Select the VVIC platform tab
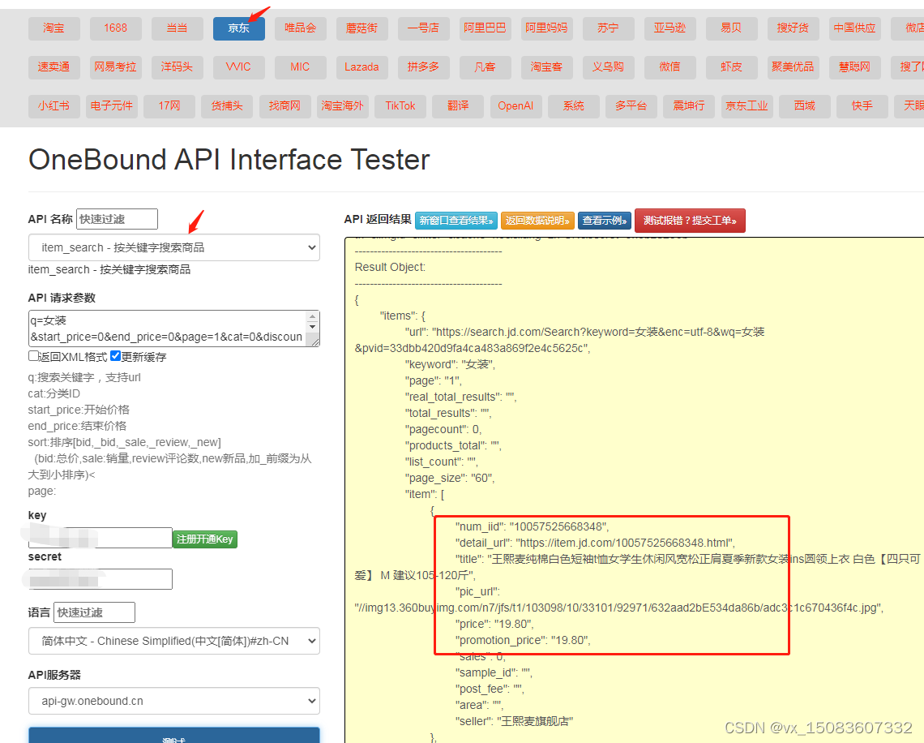The image size is (924, 743). click(x=238, y=67)
